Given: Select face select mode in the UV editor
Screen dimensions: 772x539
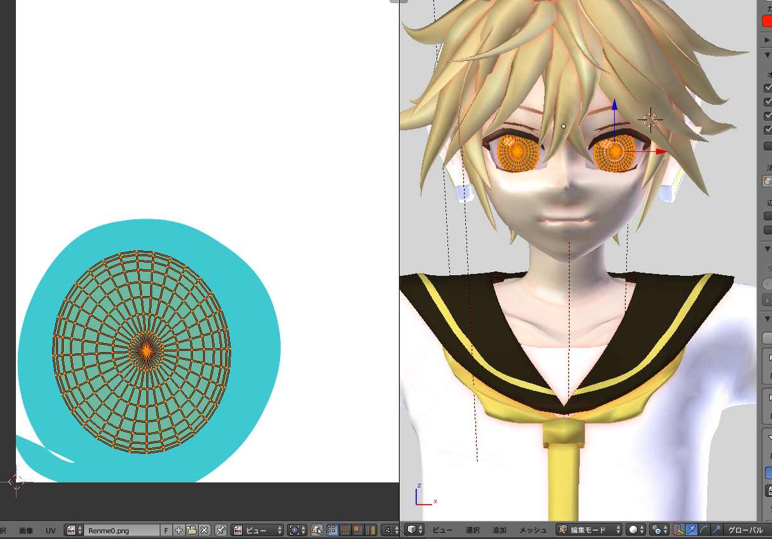Looking at the screenshot, I should click(358, 530).
